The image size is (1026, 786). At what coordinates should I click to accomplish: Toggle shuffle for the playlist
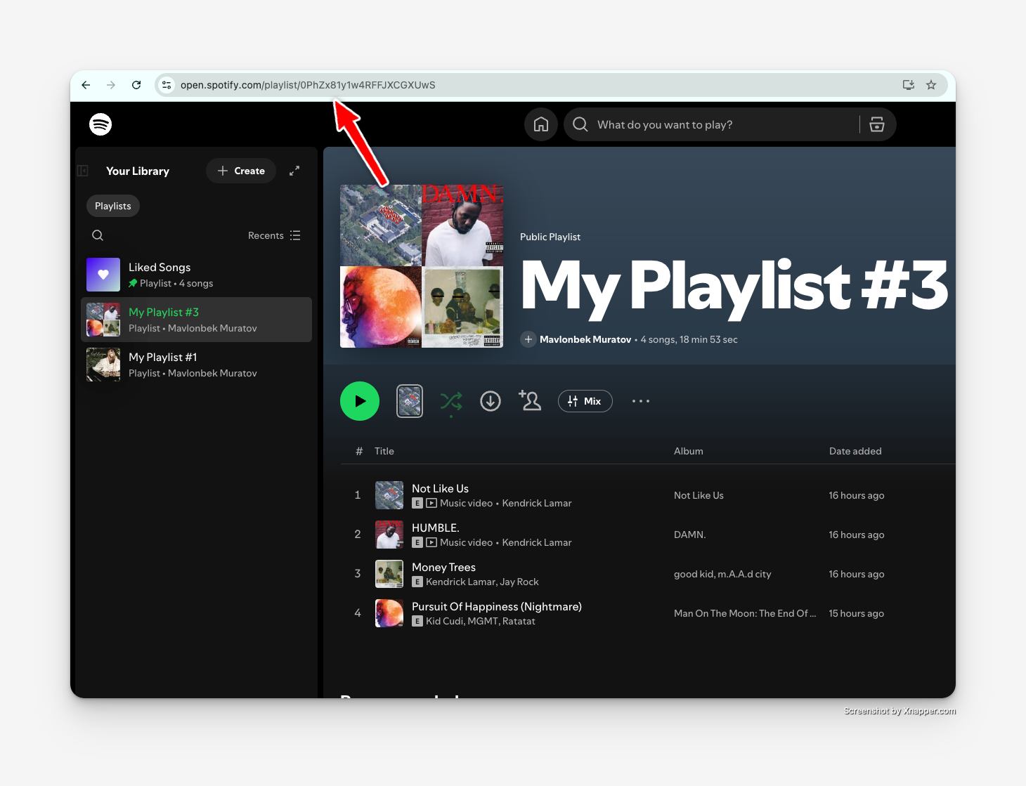pos(451,401)
